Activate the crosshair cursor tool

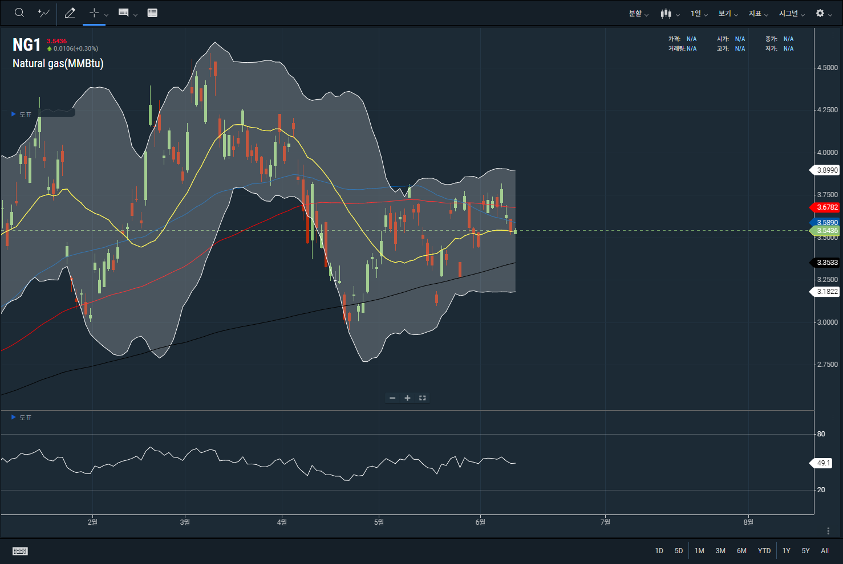(94, 13)
